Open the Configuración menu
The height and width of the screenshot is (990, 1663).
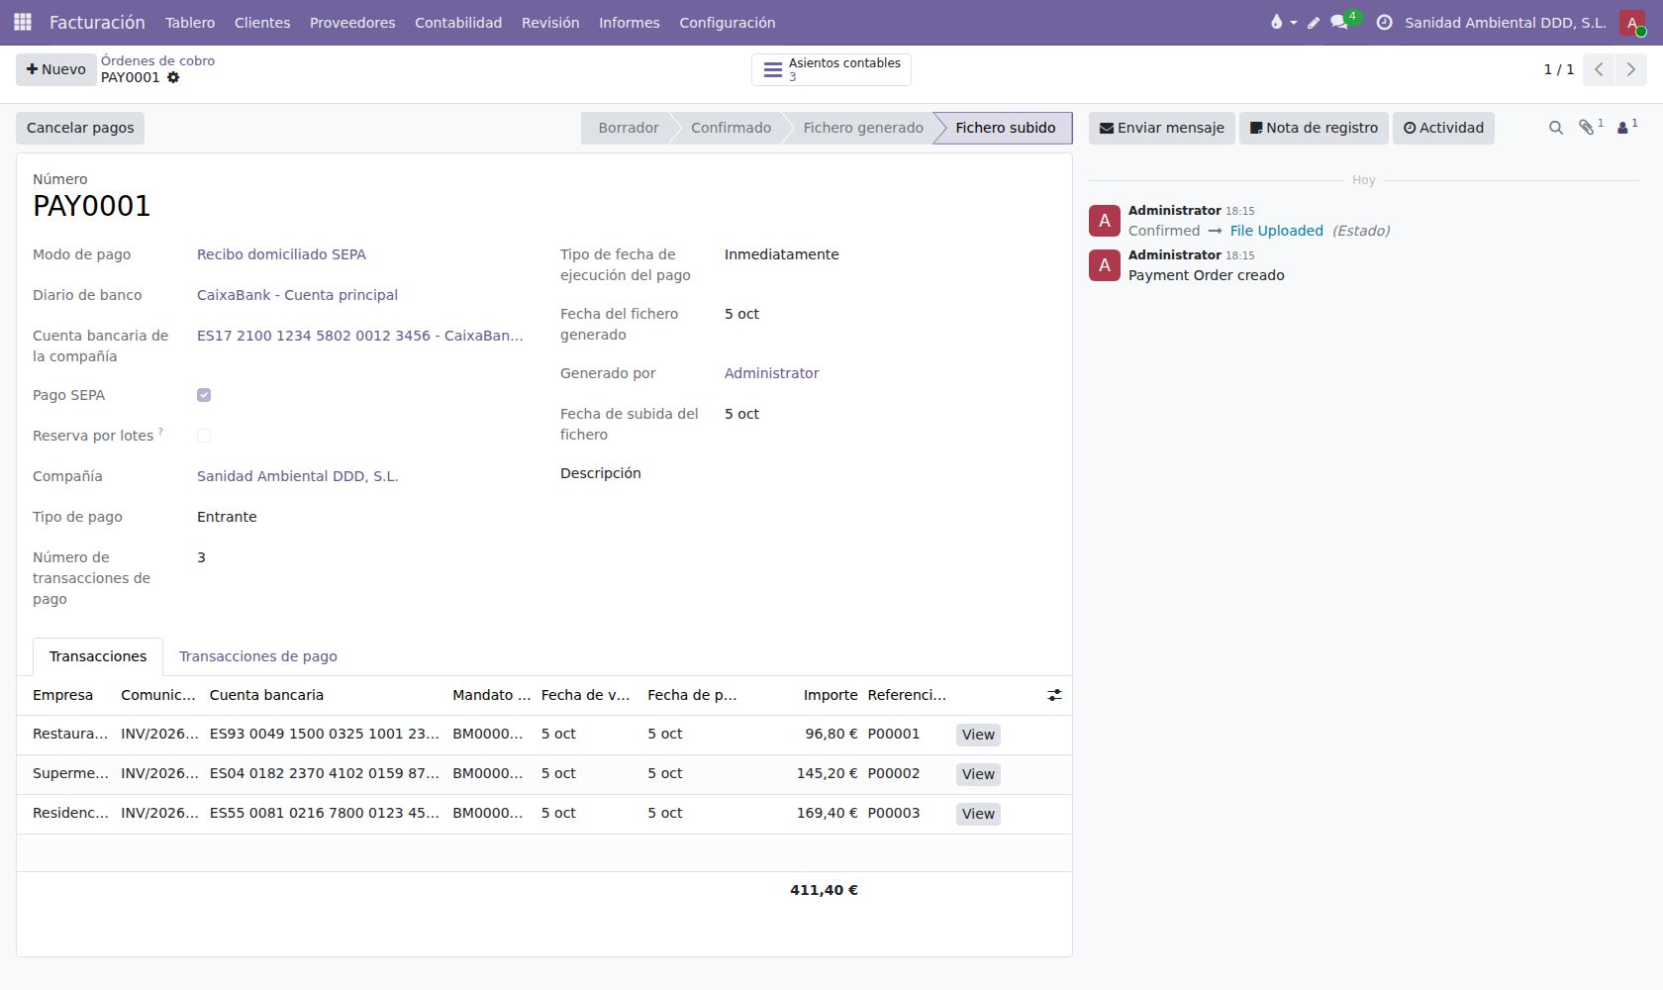coord(728,22)
